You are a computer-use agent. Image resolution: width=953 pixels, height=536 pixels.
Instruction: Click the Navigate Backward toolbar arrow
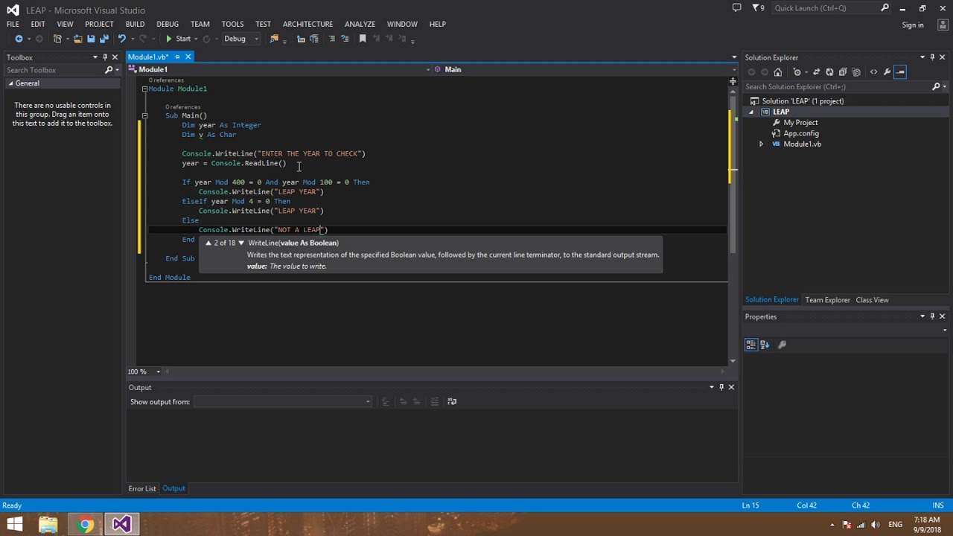[x=19, y=39]
